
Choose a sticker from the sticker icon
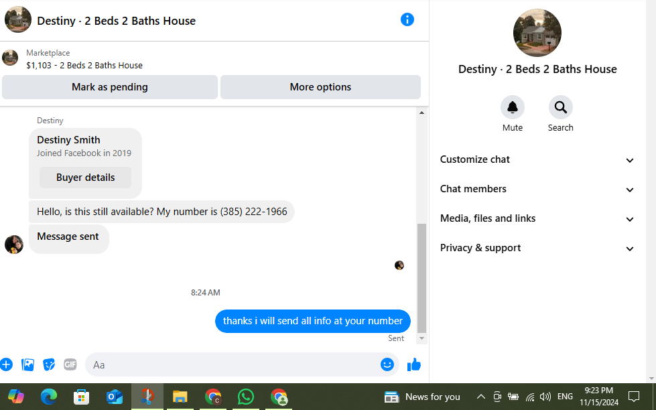point(49,364)
